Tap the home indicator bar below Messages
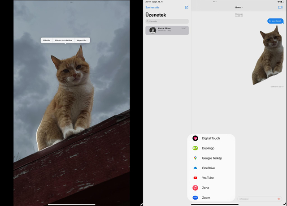This screenshot has height=206, width=287. click(215, 204)
